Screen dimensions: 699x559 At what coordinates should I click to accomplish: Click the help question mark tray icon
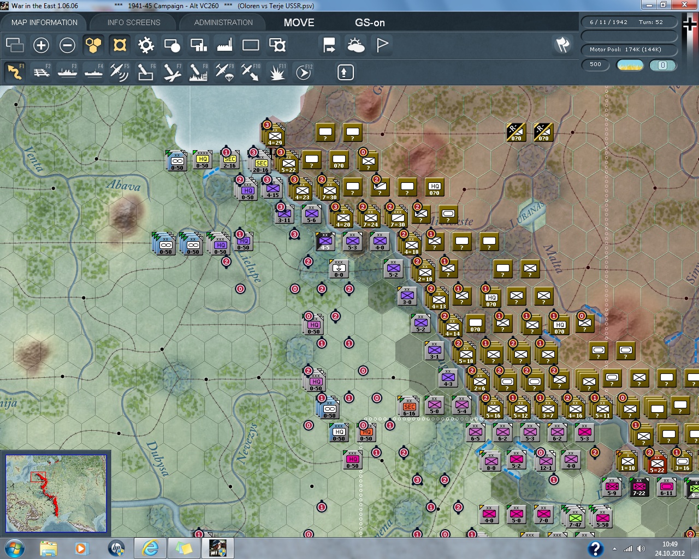click(595, 548)
